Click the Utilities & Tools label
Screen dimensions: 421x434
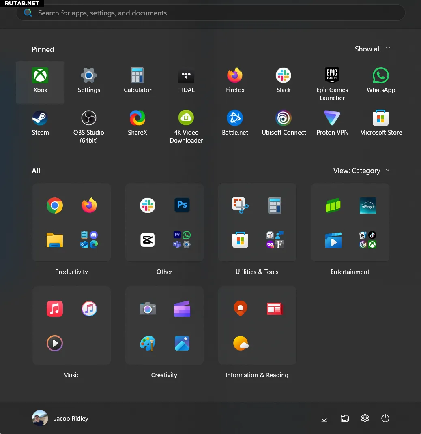(257, 272)
